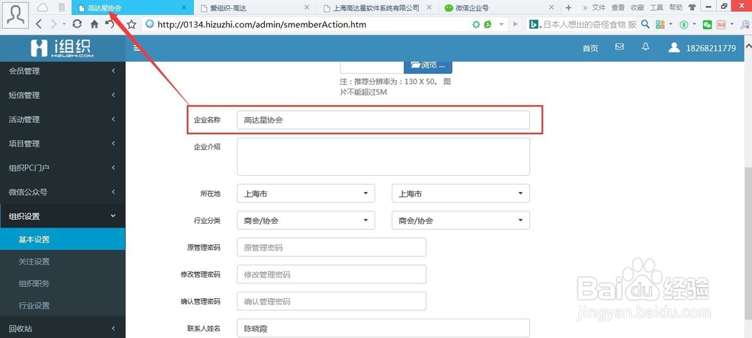Open the colorful apps grid icon
Viewport: 752px width, 338px height.
[x=660, y=25]
